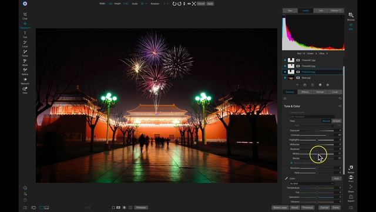Set tone mode to Manual
This screenshot has height=212, width=376.
coord(326,121)
